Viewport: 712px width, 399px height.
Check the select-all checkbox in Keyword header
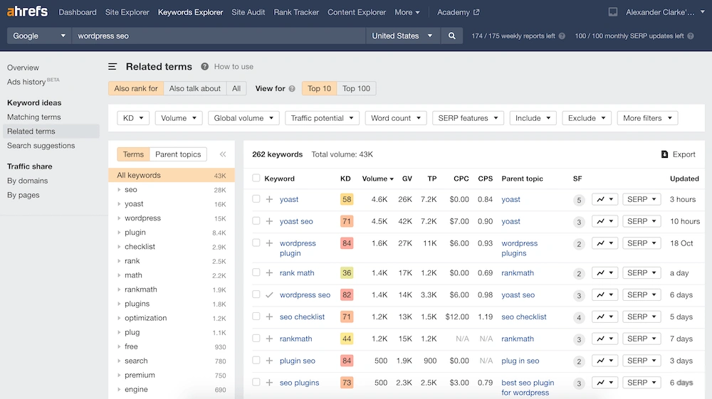(256, 179)
